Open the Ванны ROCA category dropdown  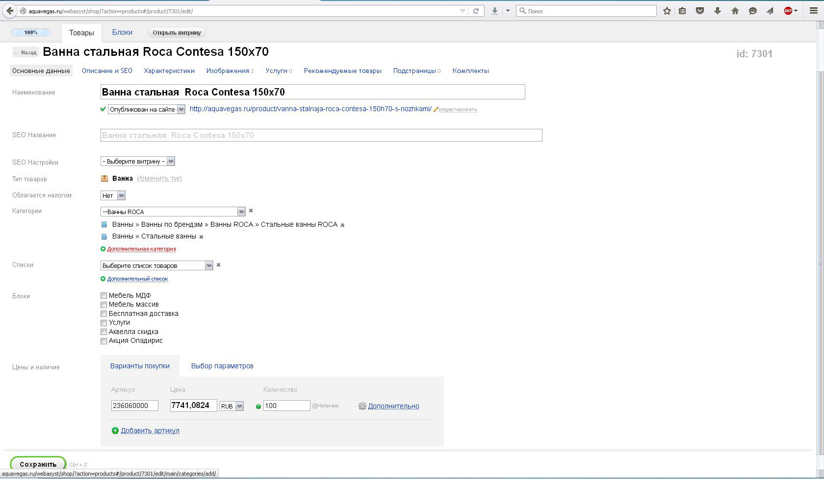click(173, 212)
